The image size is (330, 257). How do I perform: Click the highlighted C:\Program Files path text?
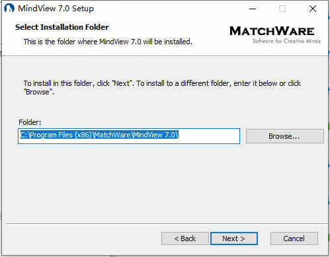click(99, 135)
